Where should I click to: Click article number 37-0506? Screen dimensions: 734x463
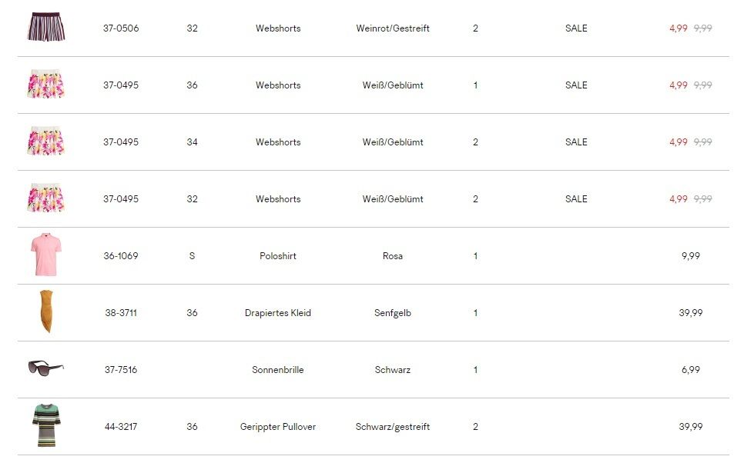point(121,28)
